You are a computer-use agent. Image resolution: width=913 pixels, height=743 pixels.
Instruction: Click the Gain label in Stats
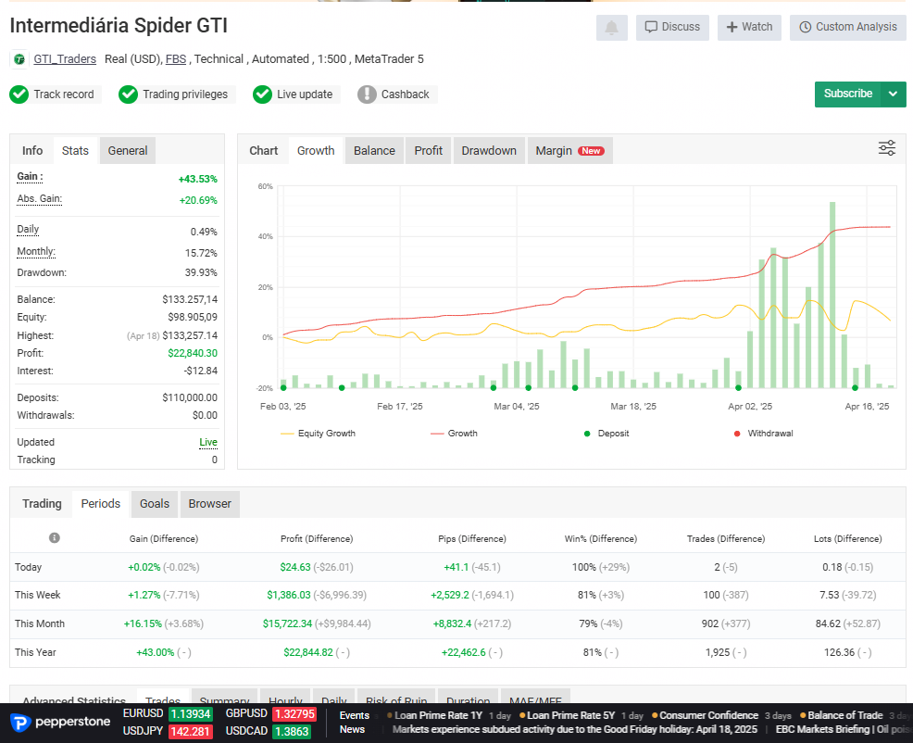pos(30,177)
